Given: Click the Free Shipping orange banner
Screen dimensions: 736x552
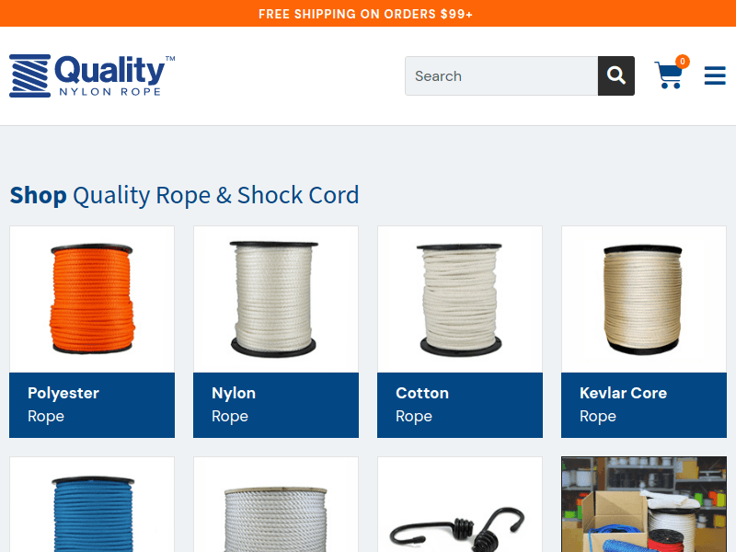Looking at the screenshot, I should [368, 13].
